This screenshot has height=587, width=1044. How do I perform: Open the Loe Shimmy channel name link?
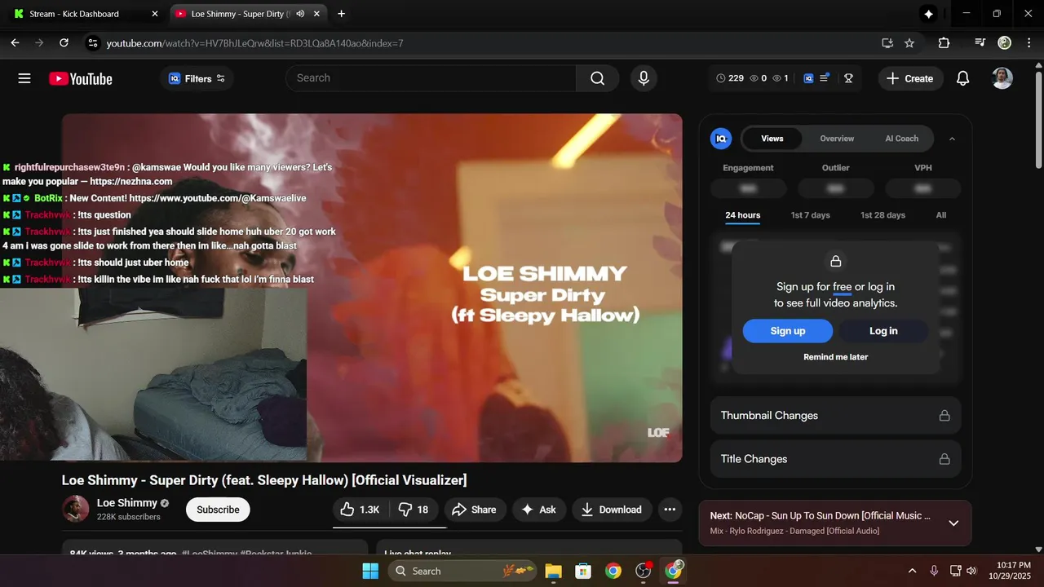pyautogui.click(x=127, y=503)
